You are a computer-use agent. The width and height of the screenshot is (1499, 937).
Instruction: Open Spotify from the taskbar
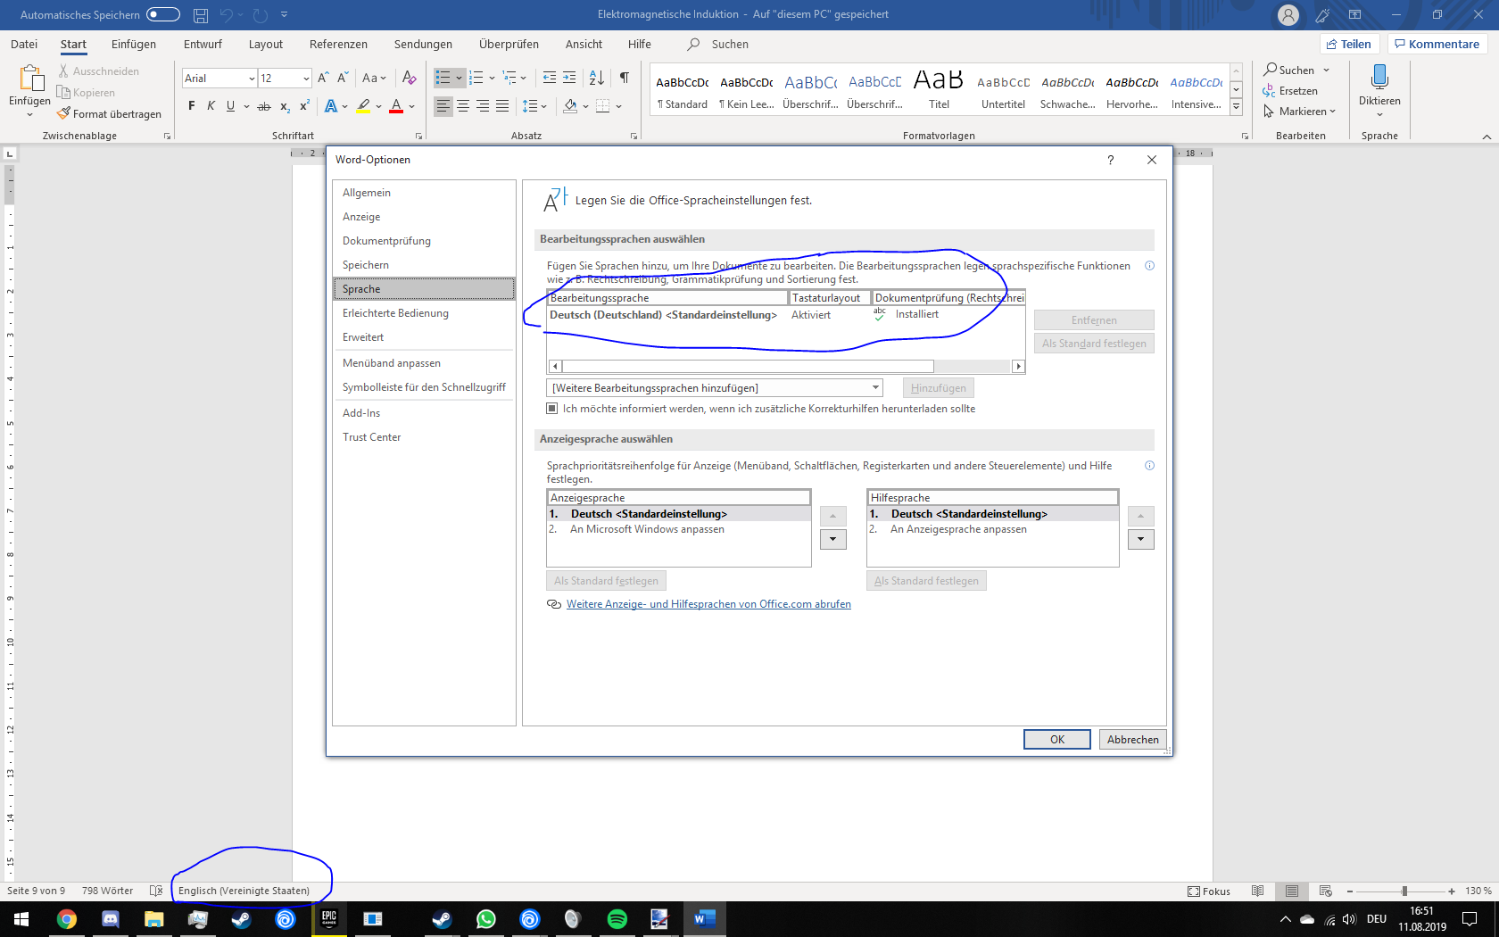point(617,919)
